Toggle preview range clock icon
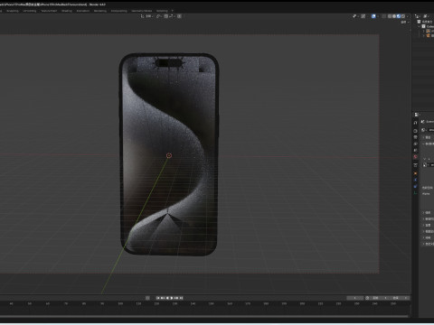Image resolution: width=434 pixels, height=325 pixels. click(x=367, y=298)
